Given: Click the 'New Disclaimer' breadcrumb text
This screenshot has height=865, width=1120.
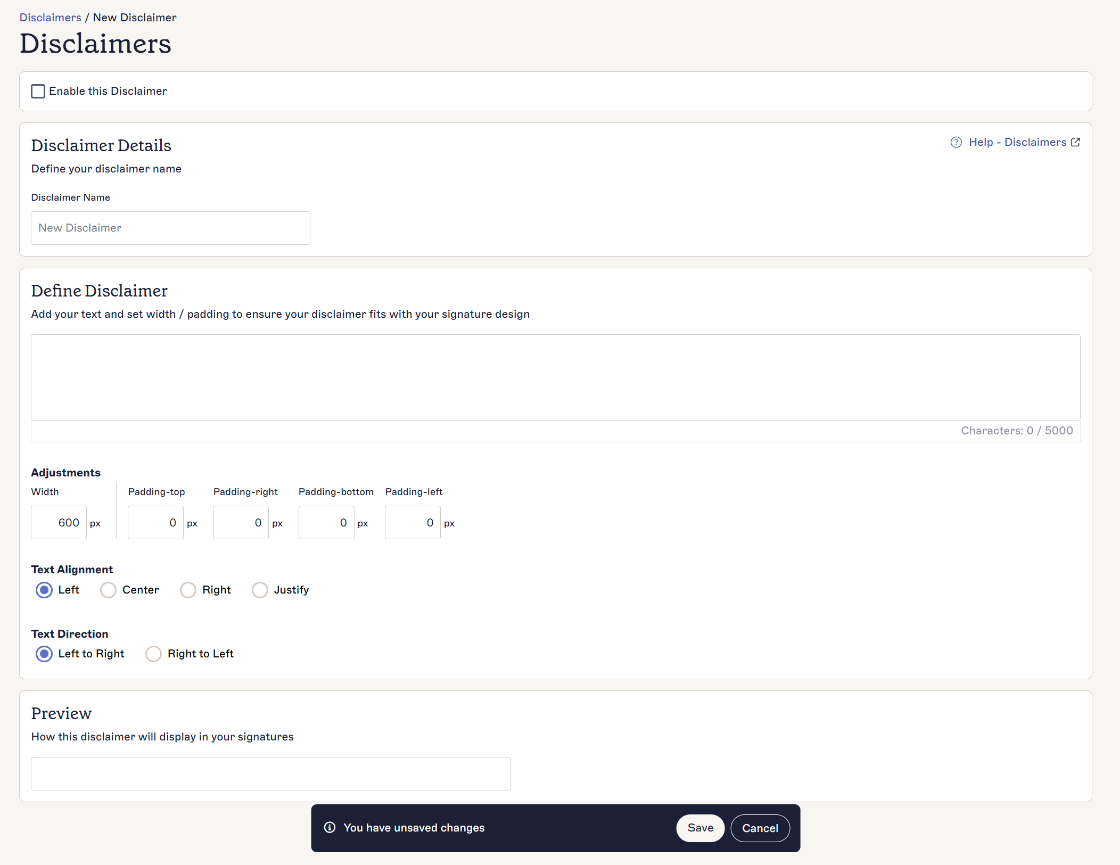Looking at the screenshot, I should tap(135, 18).
